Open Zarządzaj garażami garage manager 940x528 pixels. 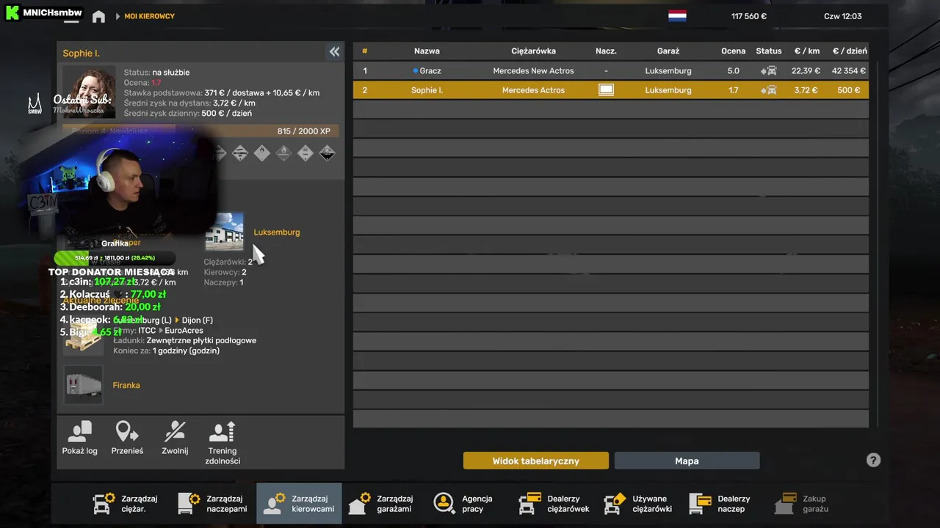(382, 503)
